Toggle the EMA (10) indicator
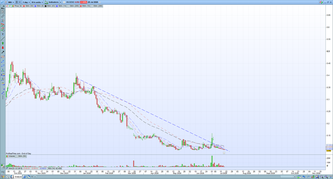 point(85,6)
